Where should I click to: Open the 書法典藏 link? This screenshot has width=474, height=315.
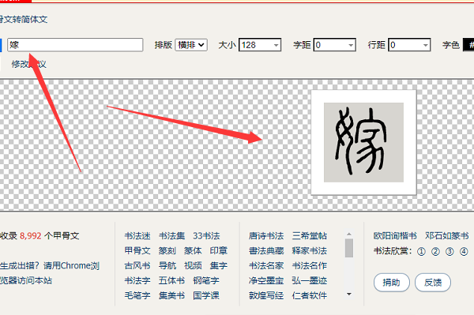(x=266, y=251)
